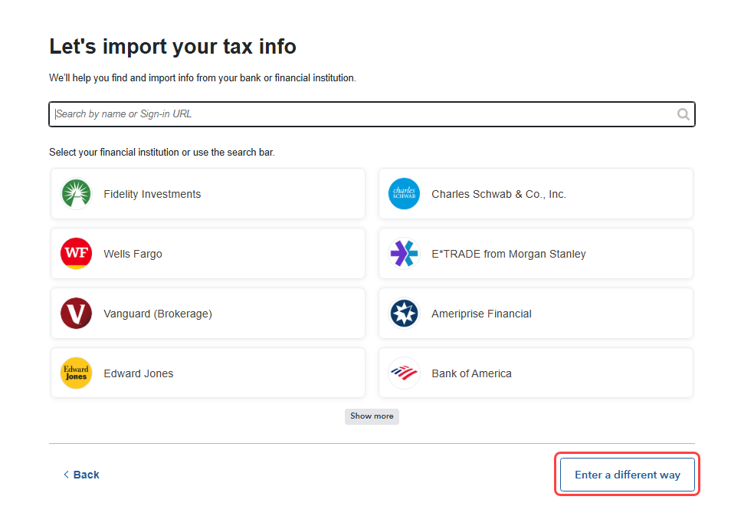Screen dimensions: 754x526
Task: Click the Ameriprise star logo icon
Action: pos(404,314)
